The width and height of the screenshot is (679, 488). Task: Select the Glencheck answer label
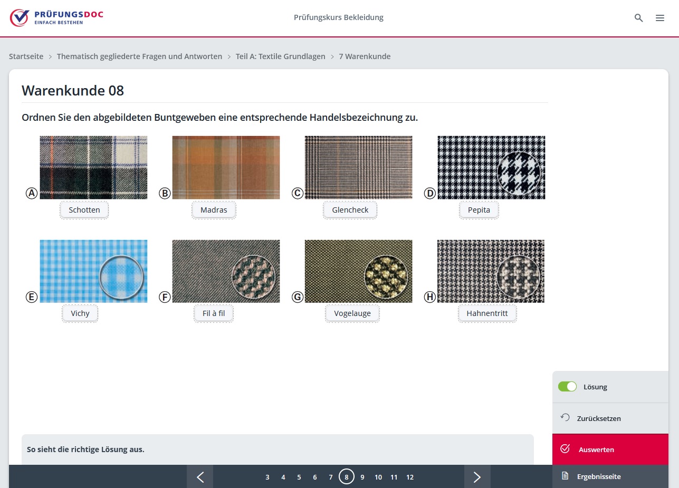pyautogui.click(x=350, y=210)
